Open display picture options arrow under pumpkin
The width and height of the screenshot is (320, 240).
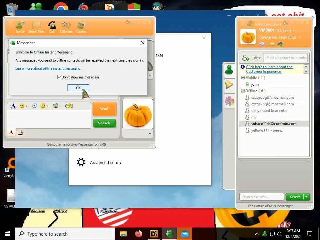tap(150, 134)
